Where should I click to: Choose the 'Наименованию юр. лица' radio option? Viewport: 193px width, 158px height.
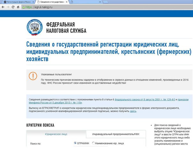(x=93, y=143)
